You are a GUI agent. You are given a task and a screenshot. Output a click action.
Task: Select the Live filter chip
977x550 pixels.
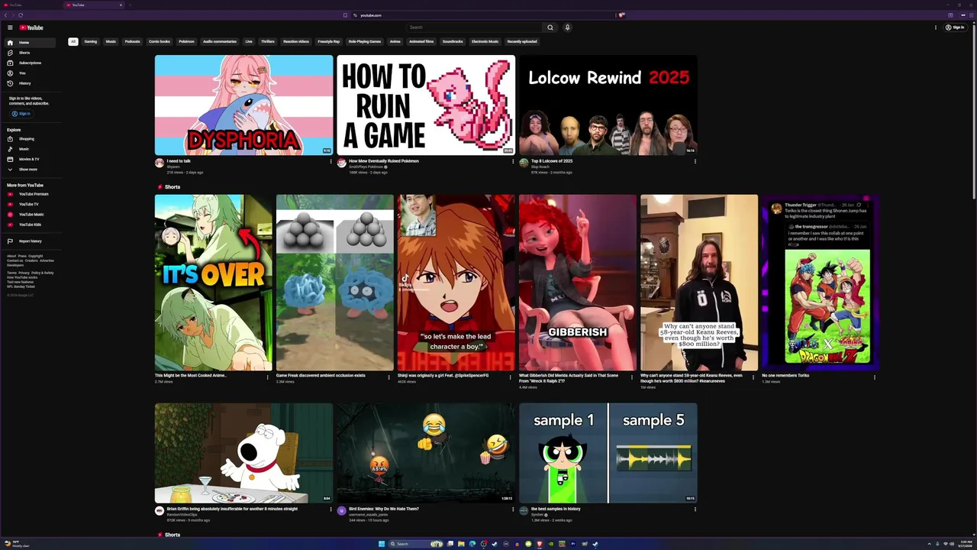coord(249,41)
